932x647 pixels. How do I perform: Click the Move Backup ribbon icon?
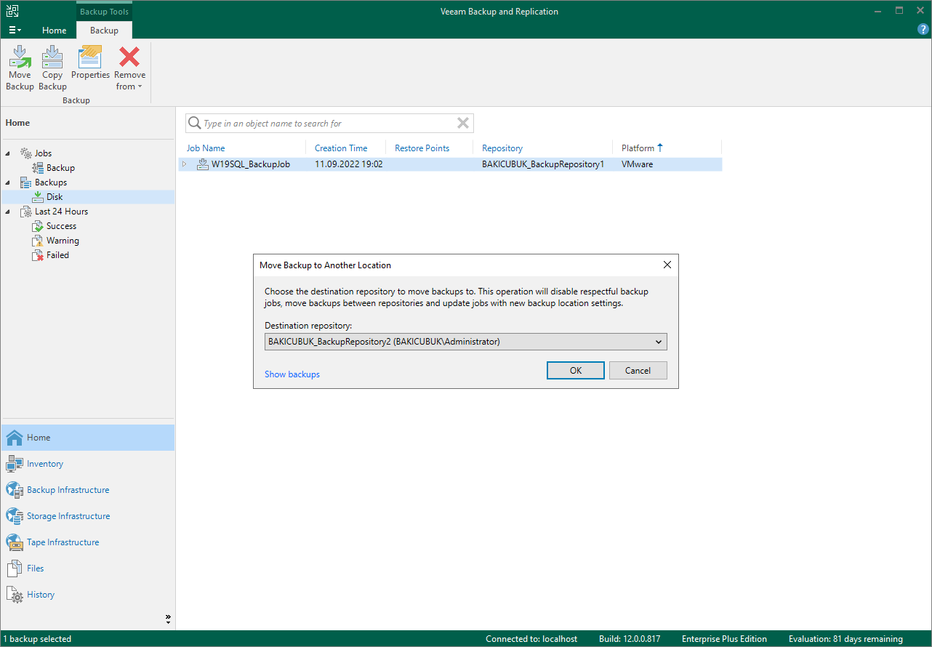point(20,57)
